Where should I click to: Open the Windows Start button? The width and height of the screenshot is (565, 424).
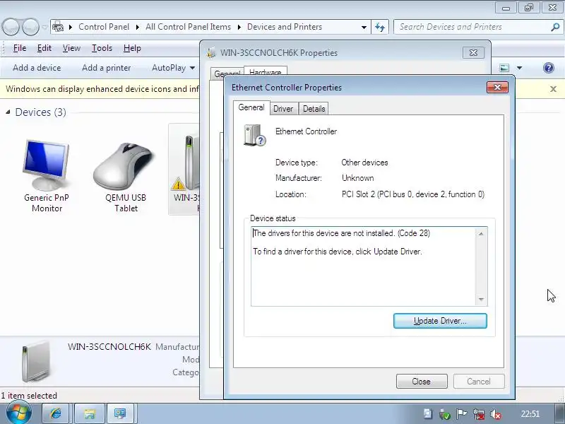pyautogui.click(x=18, y=413)
